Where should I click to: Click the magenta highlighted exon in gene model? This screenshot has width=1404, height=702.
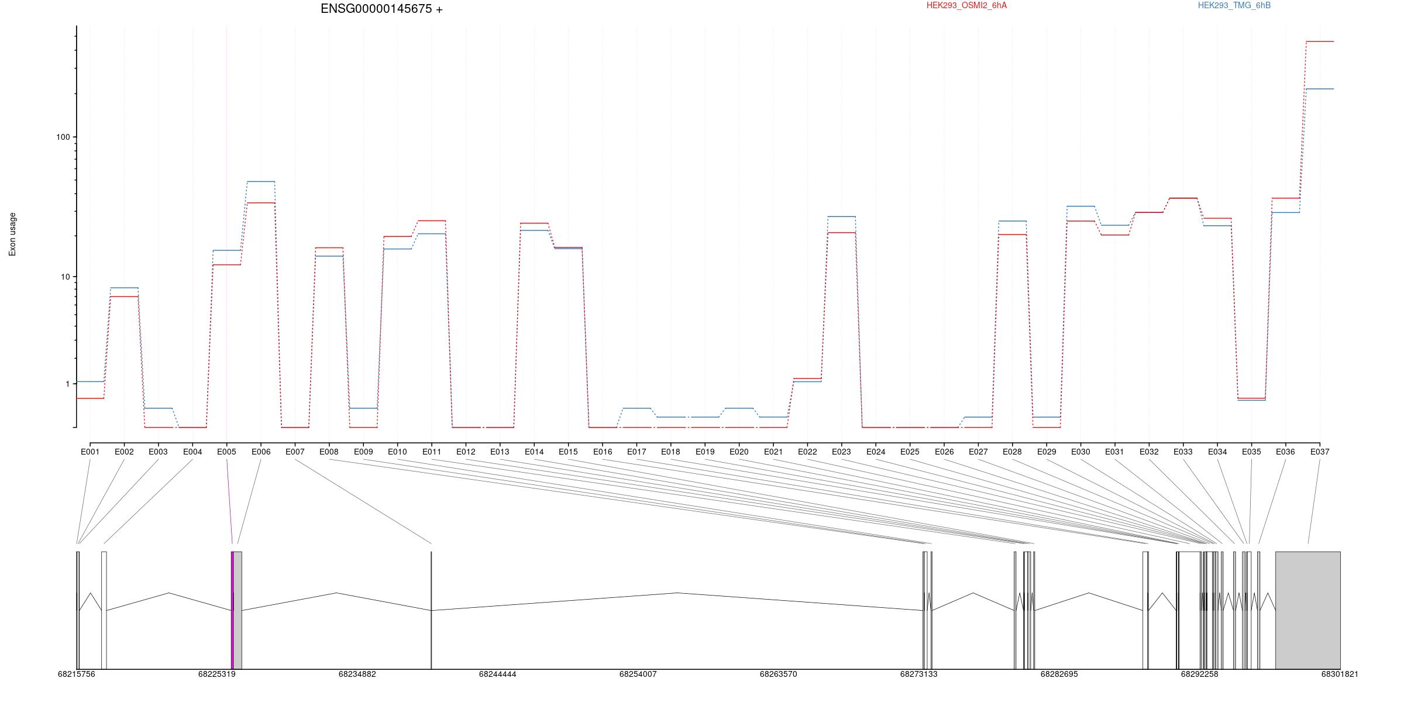click(x=232, y=611)
